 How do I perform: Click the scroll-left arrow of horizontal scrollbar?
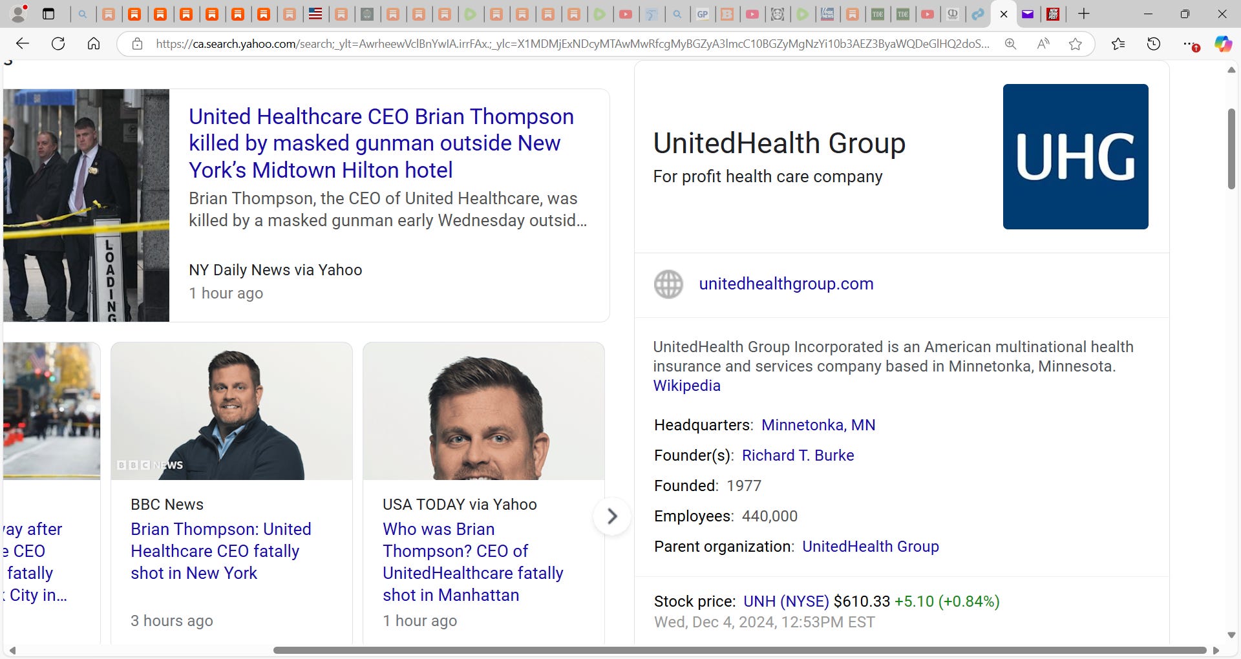click(12, 650)
